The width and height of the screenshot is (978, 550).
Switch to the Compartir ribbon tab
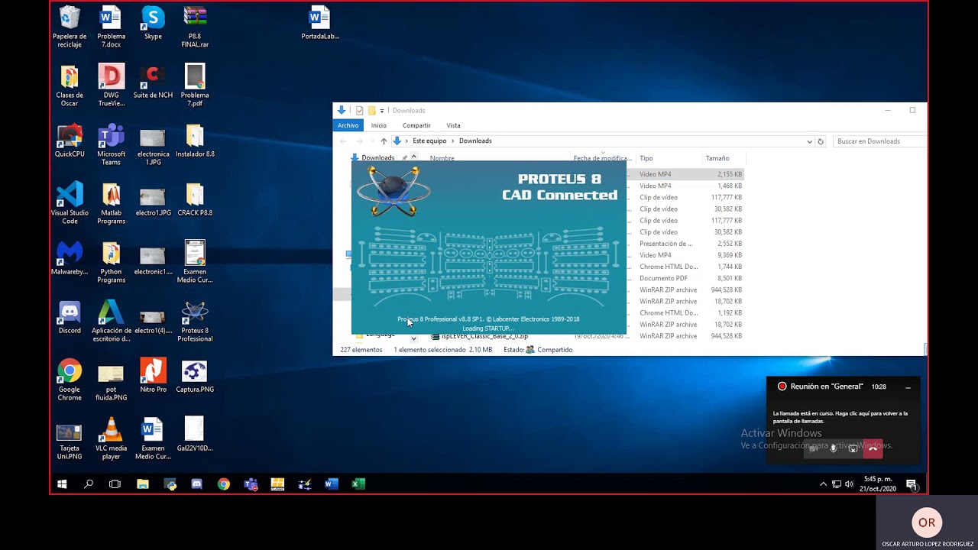pos(416,125)
